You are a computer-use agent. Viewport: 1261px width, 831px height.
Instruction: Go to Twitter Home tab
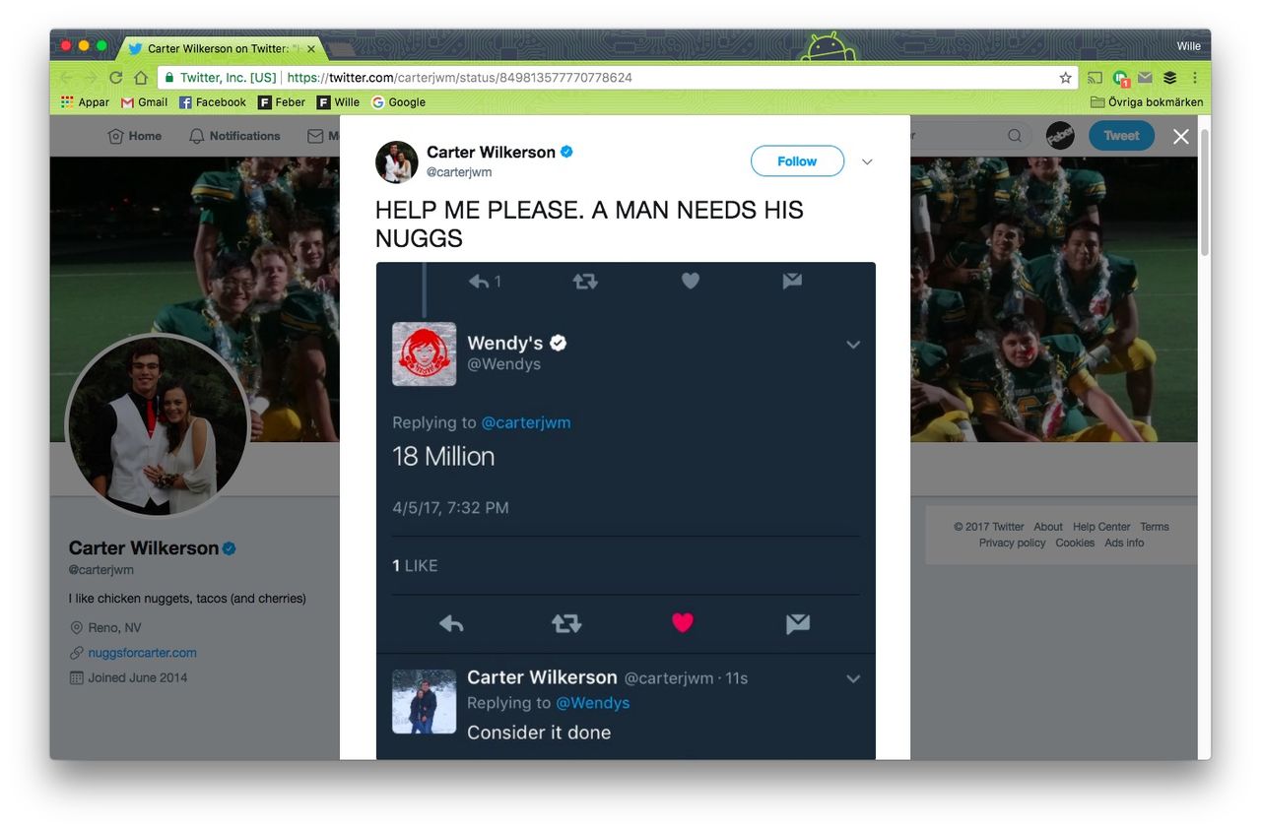pos(134,136)
